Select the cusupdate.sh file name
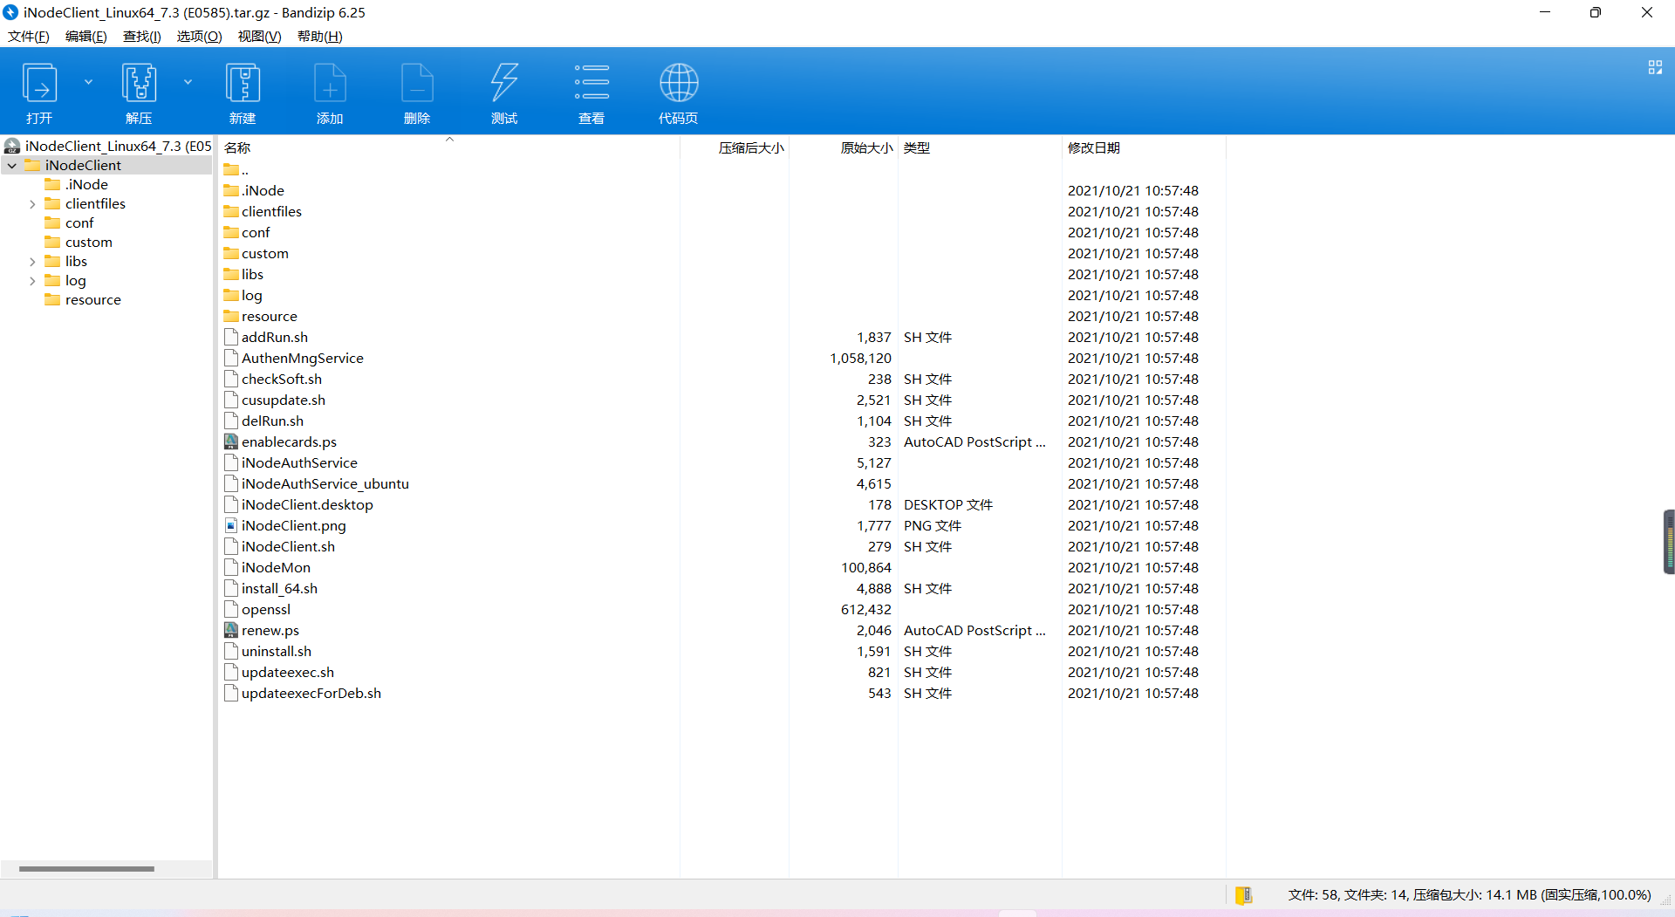Image resolution: width=1675 pixels, height=917 pixels. [x=284, y=400]
